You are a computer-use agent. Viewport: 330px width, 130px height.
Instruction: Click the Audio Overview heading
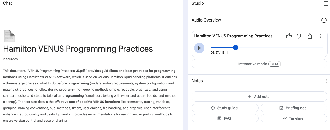point(206,20)
